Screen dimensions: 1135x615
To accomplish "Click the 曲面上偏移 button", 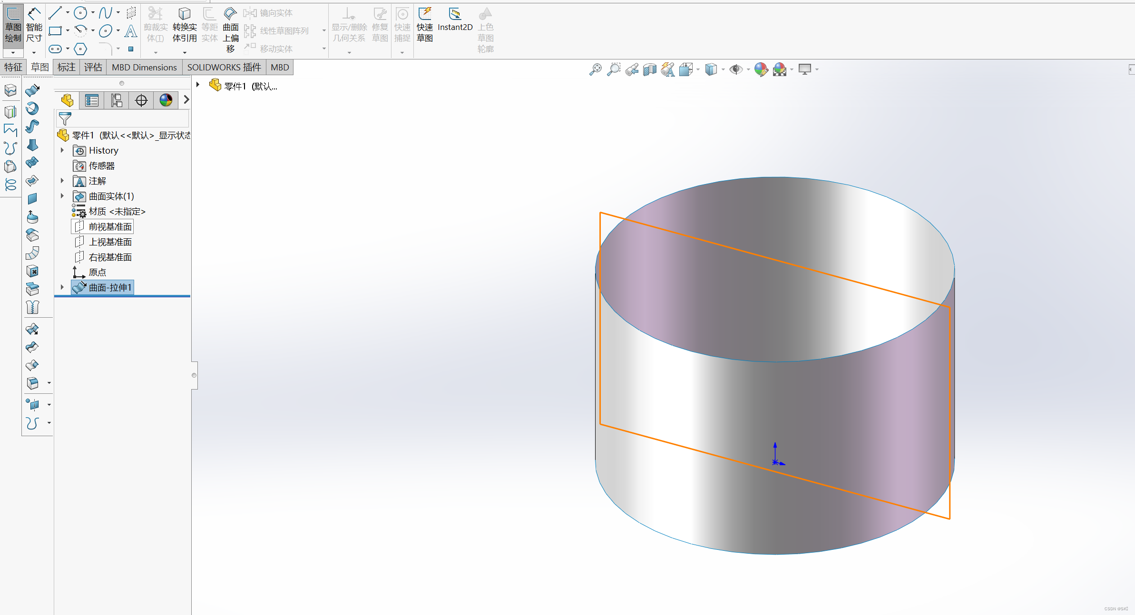I will [230, 29].
